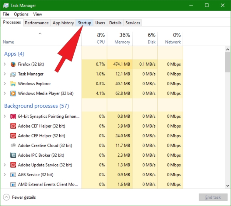Click the Windows Explorer folder icon

point(13,84)
